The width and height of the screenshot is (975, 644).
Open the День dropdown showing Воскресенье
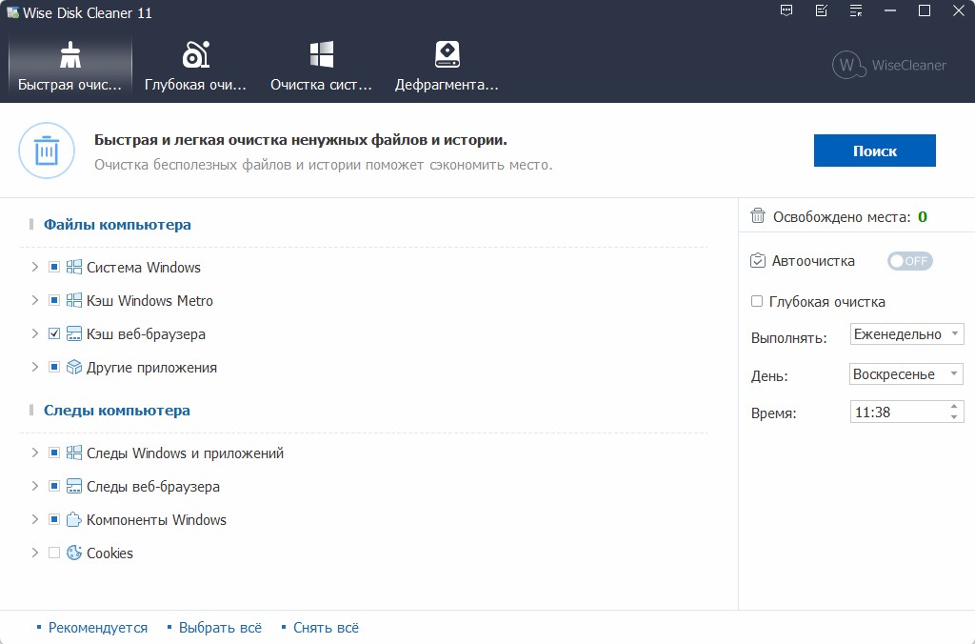click(906, 374)
